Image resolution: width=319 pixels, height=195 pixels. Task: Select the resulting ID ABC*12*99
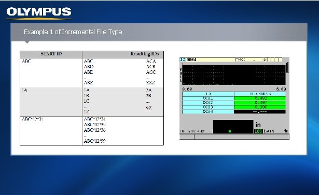click(94, 141)
